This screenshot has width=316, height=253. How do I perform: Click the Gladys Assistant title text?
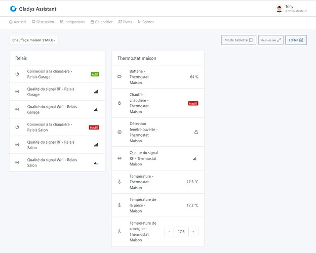click(37, 9)
